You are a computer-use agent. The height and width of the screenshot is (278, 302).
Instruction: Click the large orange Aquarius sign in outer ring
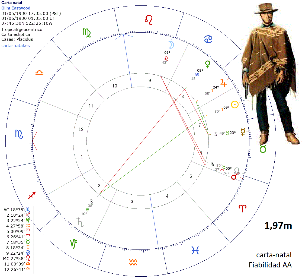[x=133, y=263]
